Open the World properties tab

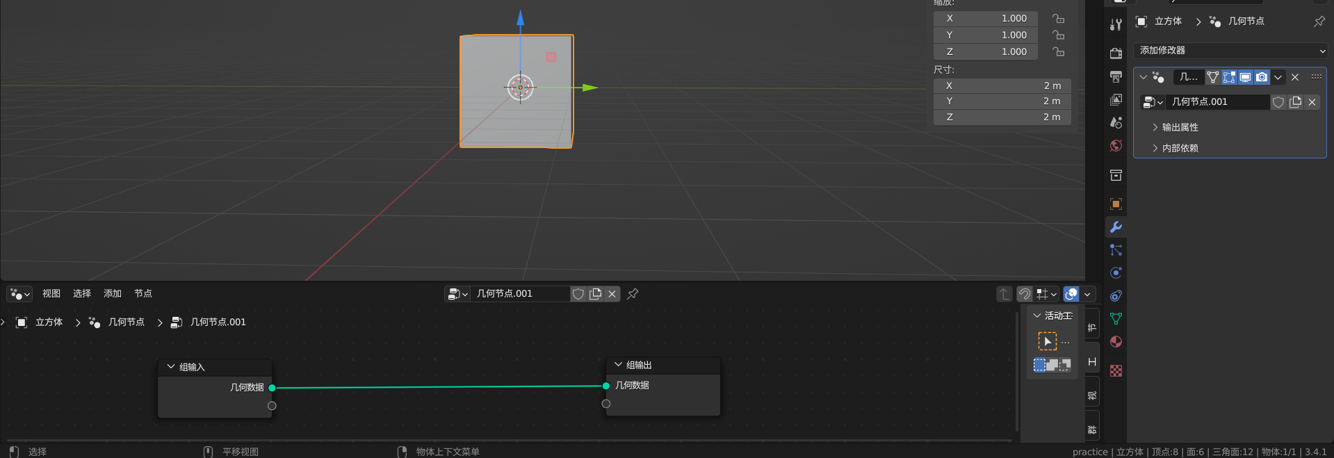pos(1116,145)
